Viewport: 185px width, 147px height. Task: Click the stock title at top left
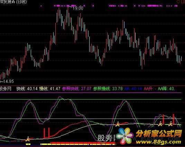point(13,2)
